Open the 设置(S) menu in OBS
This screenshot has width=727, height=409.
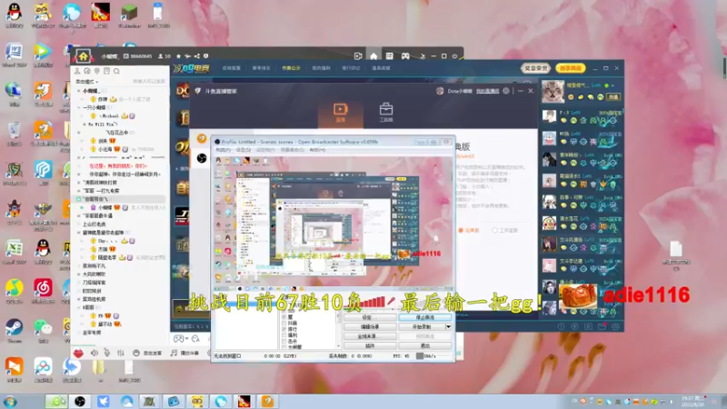[243, 150]
